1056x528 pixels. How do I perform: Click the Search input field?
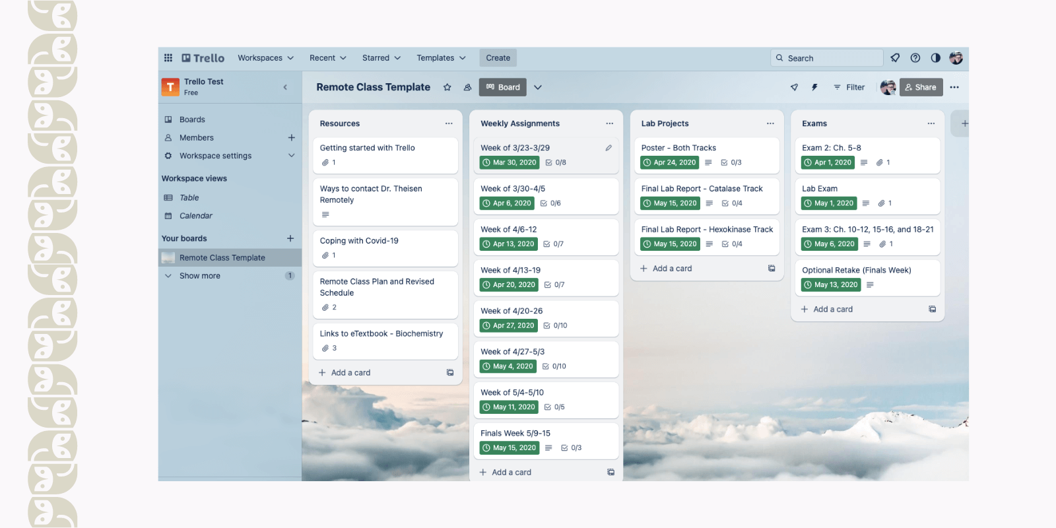827,58
